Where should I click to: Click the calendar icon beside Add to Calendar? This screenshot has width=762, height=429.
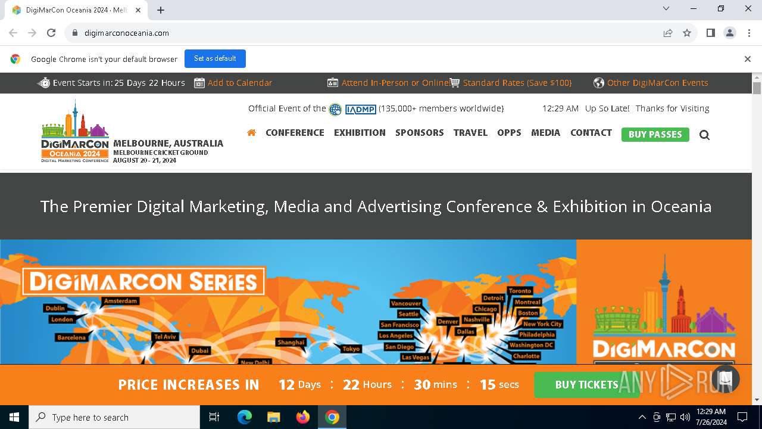(199, 83)
